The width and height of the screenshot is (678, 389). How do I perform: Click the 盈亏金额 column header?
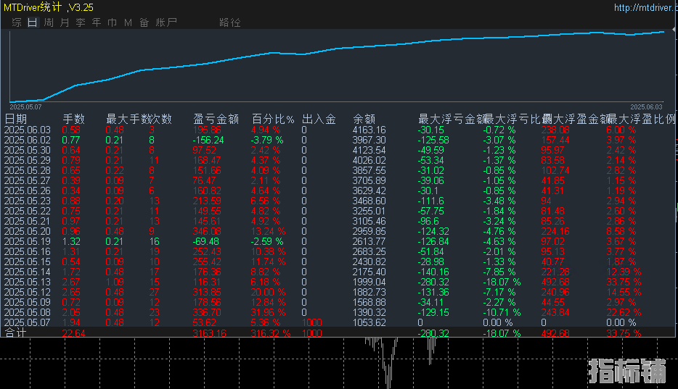[x=216, y=119]
